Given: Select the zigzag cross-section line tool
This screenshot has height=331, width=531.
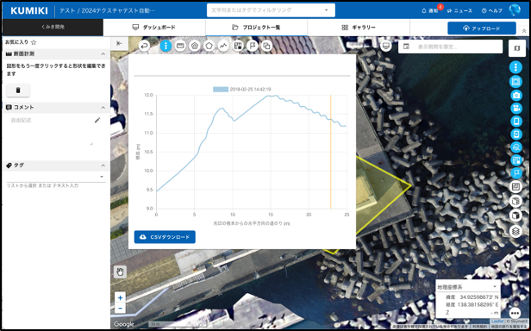Looking at the screenshot, I should click(x=223, y=46).
